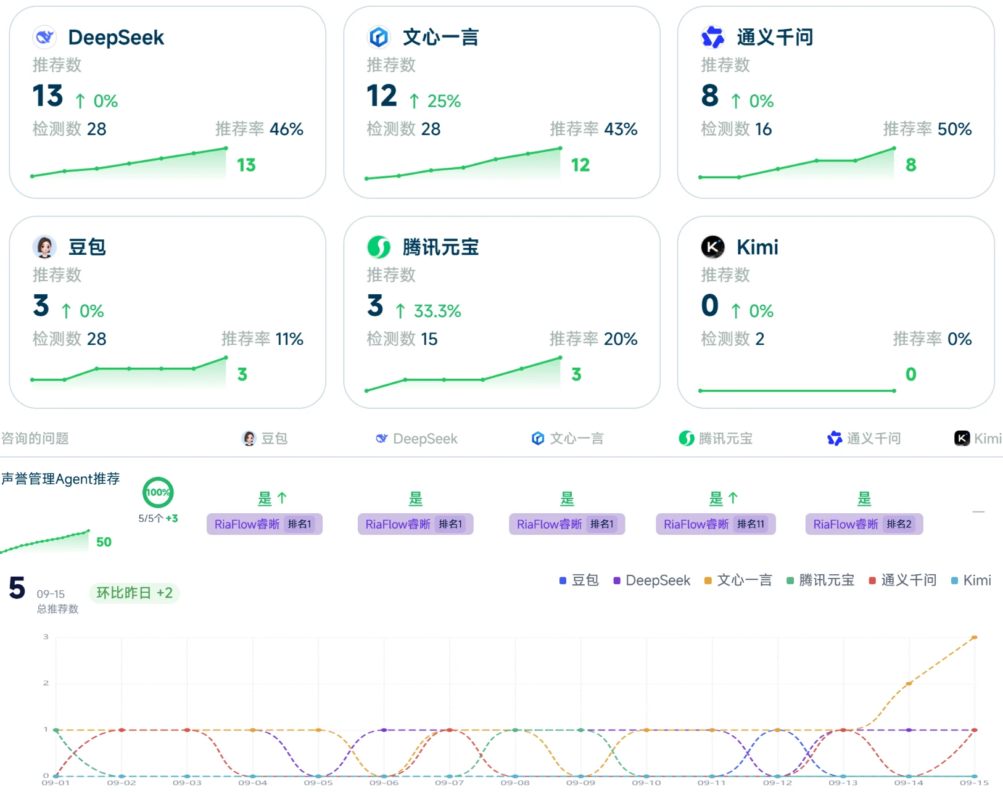
Task: Select the 通义千问 logo in the table header
Action: point(835,439)
